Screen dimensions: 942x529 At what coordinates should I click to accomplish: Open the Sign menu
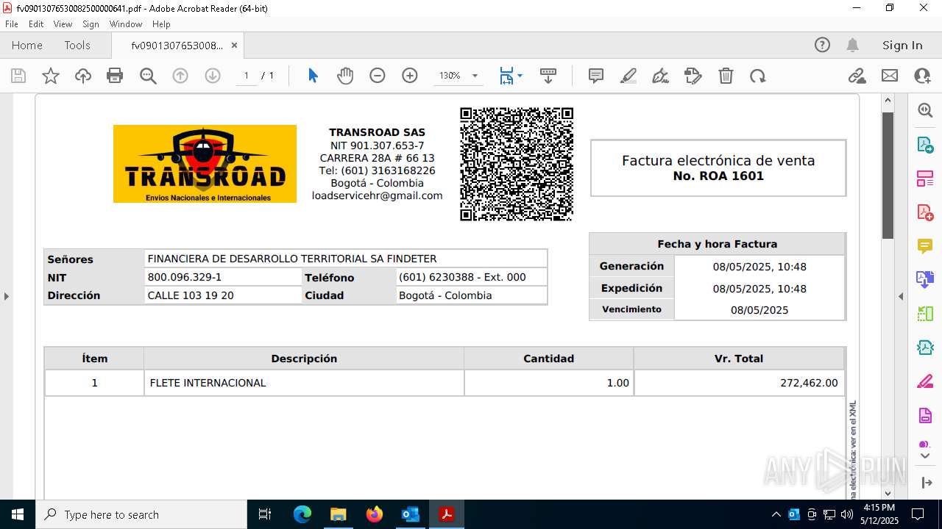pos(91,24)
